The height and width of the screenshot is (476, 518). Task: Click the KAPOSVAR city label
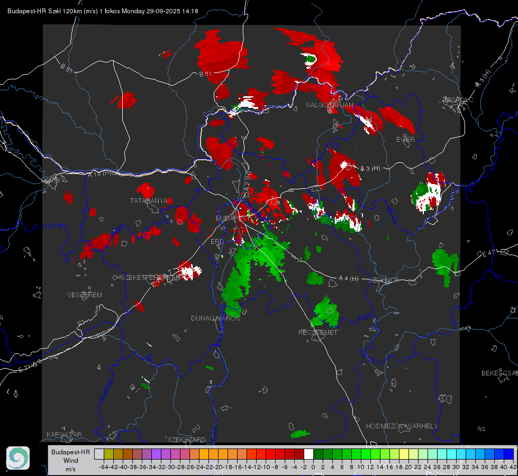(64, 434)
